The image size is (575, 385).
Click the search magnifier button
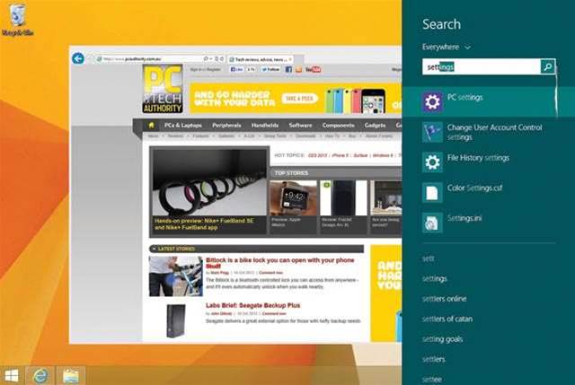point(548,66)
